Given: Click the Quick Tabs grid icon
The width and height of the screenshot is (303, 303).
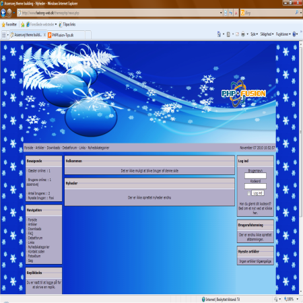Looking at the screenshot, I should (x=4, y=35).
